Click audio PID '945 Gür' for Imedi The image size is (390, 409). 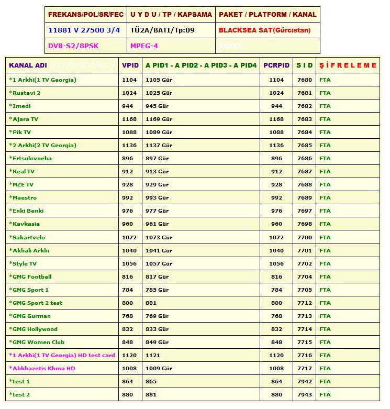[x=157, y=106]
